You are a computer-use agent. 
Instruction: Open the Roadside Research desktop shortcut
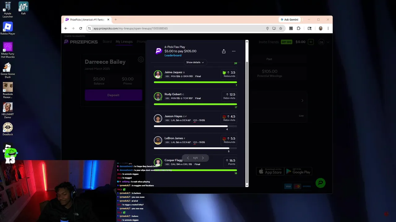[x=8, y=91]
